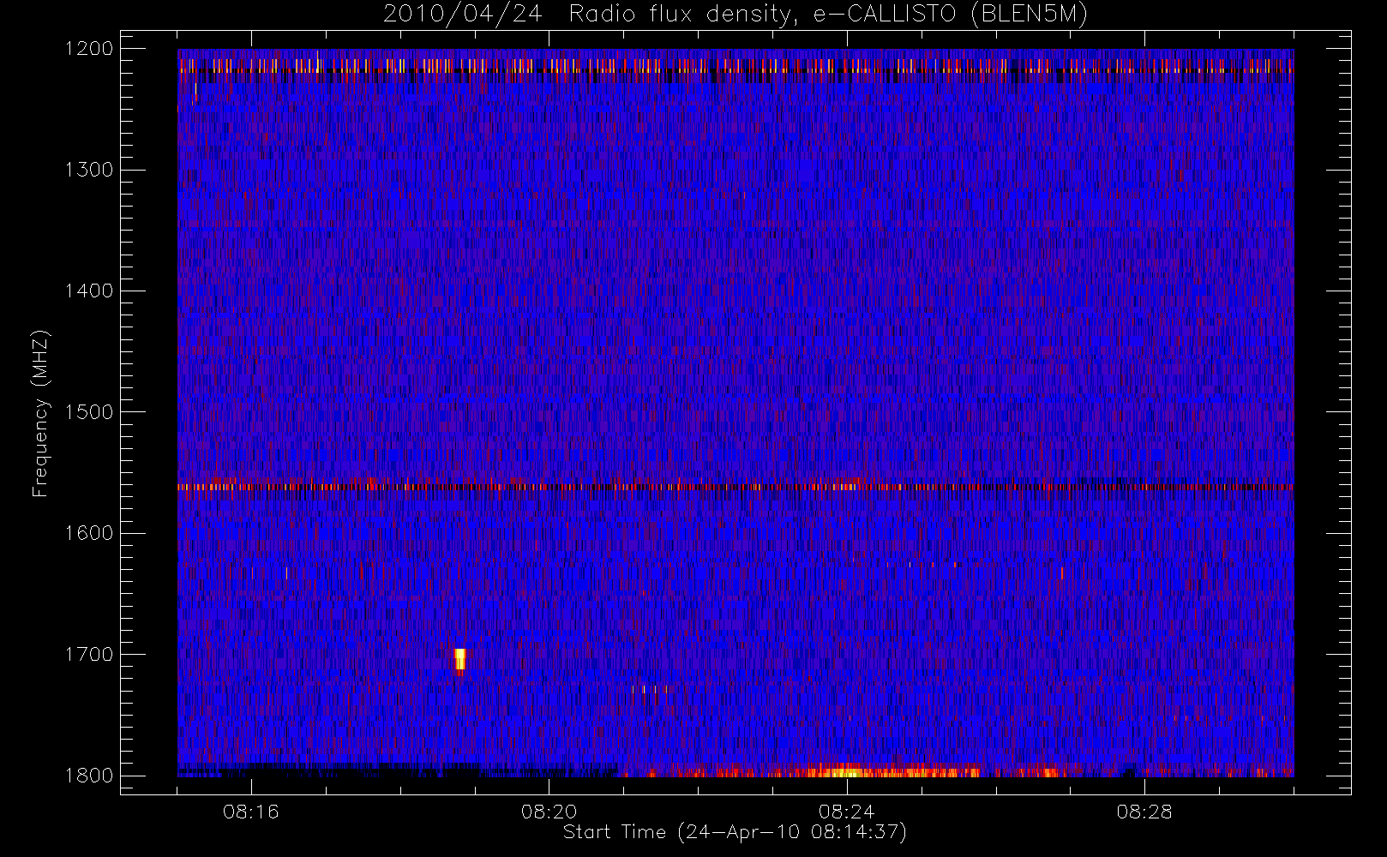Select the date 2010/04/24 in the title
This screenshot has width=1387, height=857.
click(463, 15)
